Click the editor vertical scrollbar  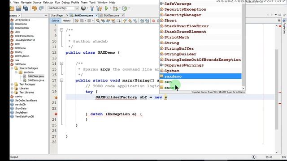pos(277,89)
